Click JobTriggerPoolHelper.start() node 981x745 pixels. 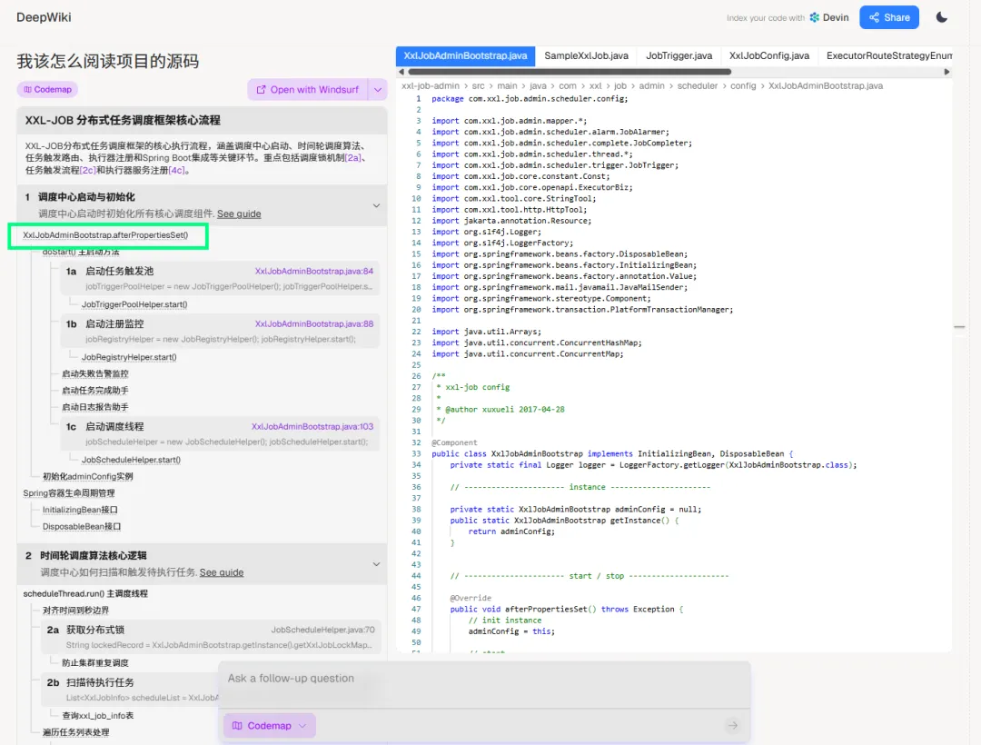[134, 304]
